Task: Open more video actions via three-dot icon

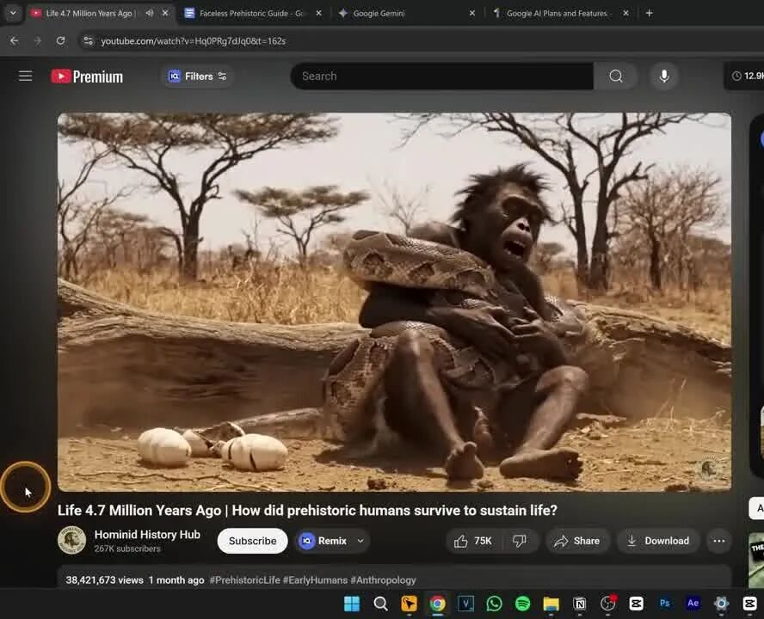Action: (x=719, y=541)
